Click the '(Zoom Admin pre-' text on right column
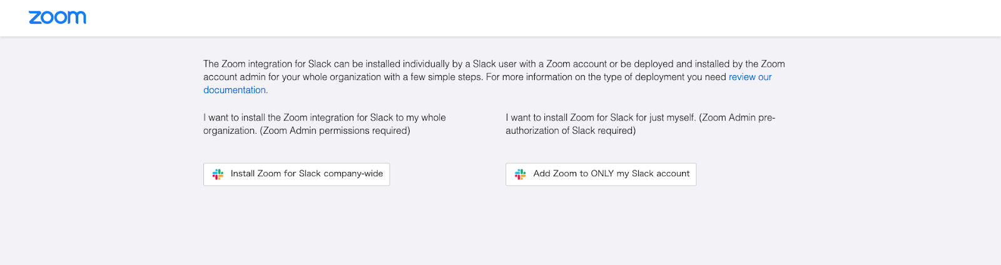The image size is (1001, 265). [737, 117]
